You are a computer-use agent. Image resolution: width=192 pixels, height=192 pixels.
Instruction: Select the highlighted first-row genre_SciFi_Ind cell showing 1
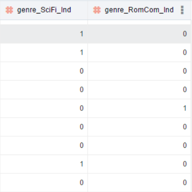point(44,34)
